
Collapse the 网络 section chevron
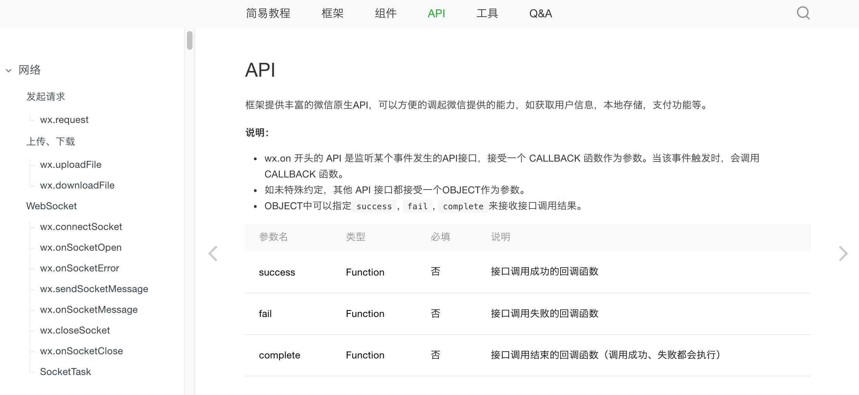9,70
